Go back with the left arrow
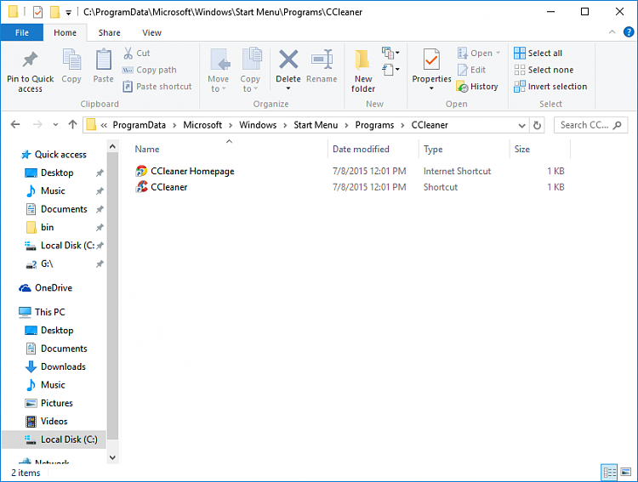The width and height of the screenshot is (638, 482). [15, 124]
